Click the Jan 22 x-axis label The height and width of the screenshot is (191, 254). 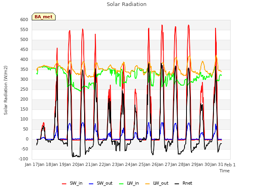98,165
